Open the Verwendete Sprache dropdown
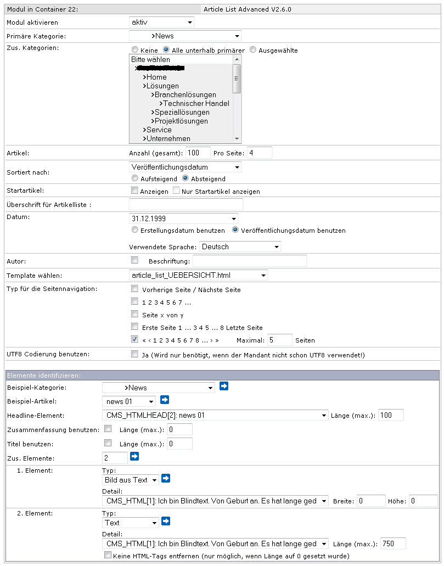Image resolution: width=444 pixels, height=566 pixels. coord(240,247)
